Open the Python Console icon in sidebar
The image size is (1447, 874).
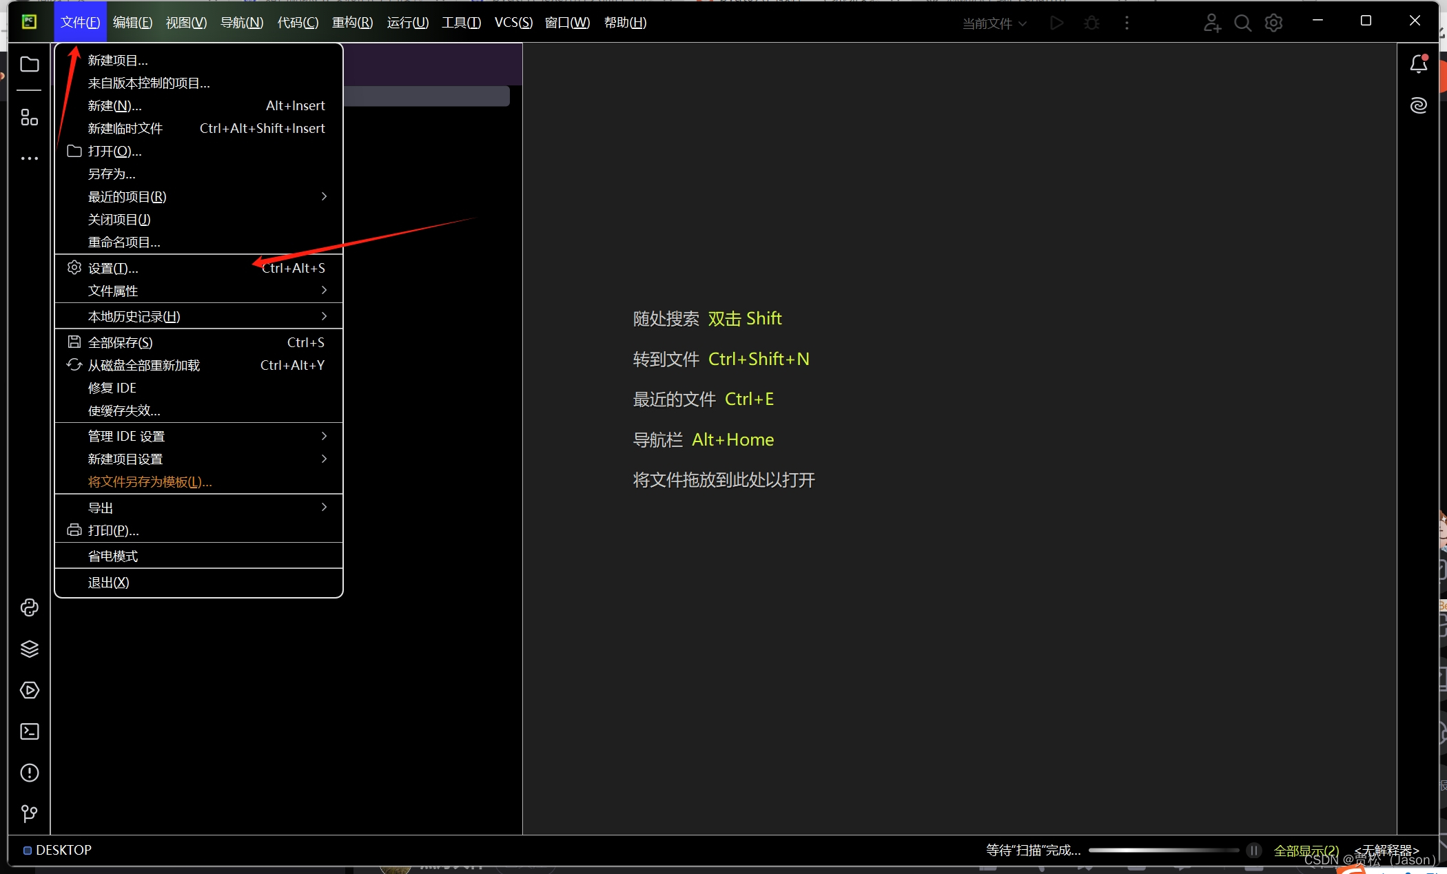30,607
